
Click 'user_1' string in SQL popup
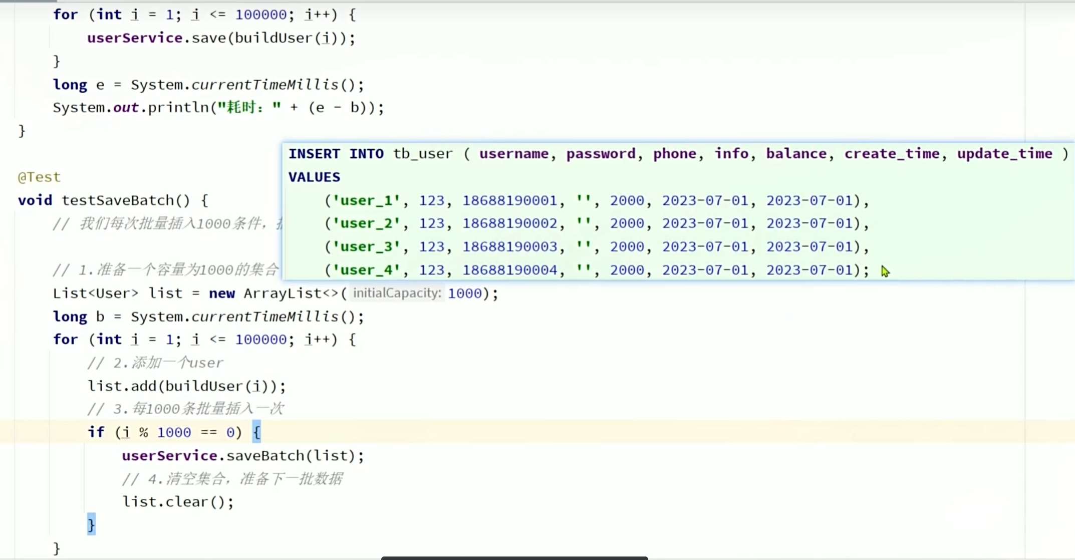(367, 200)
